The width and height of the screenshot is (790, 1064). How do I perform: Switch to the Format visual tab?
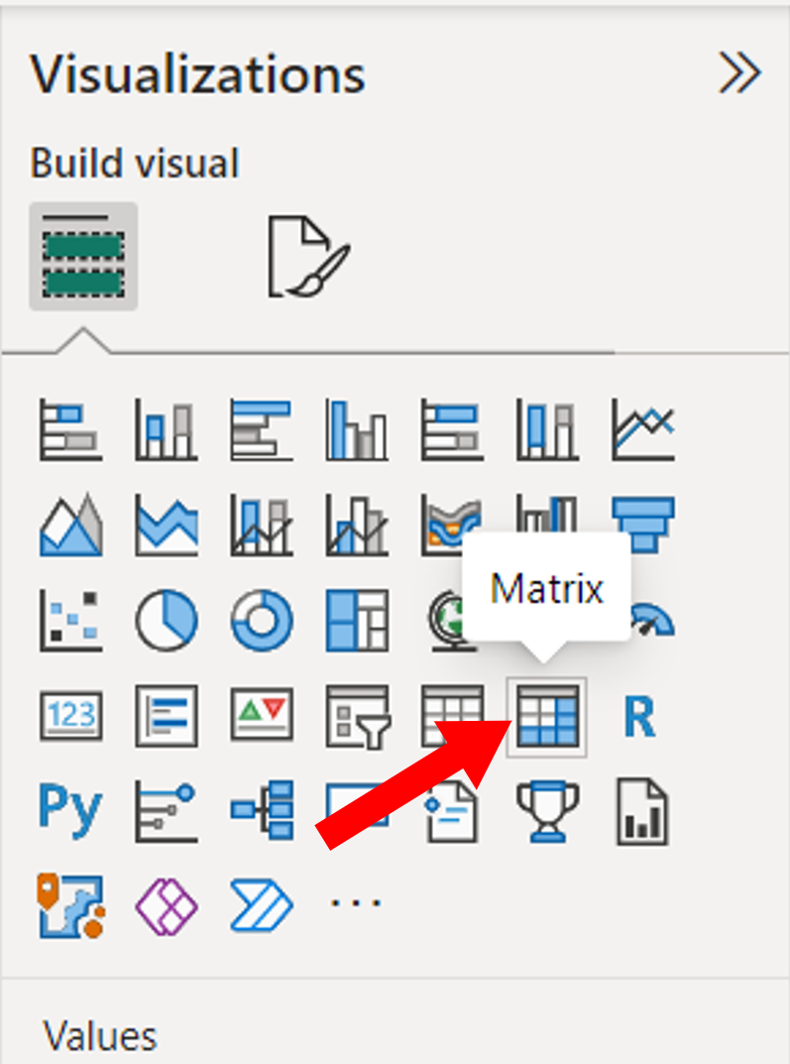point(307,251)
